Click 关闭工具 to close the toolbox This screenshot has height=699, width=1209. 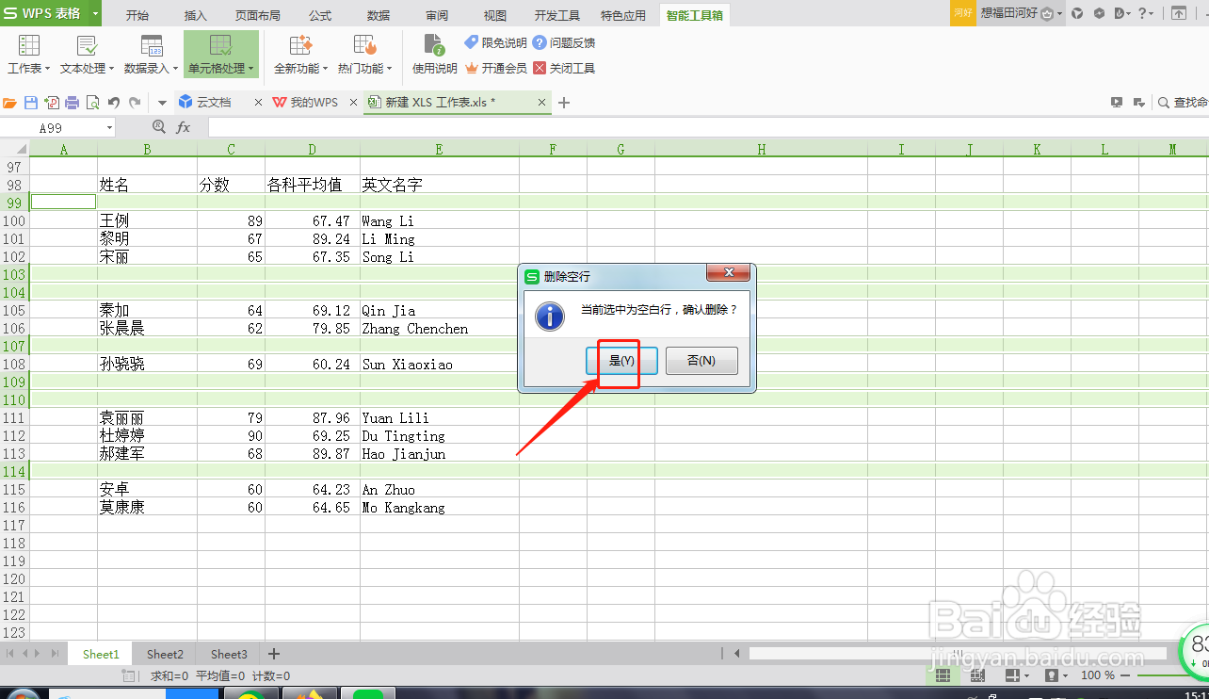pos(564,68)
